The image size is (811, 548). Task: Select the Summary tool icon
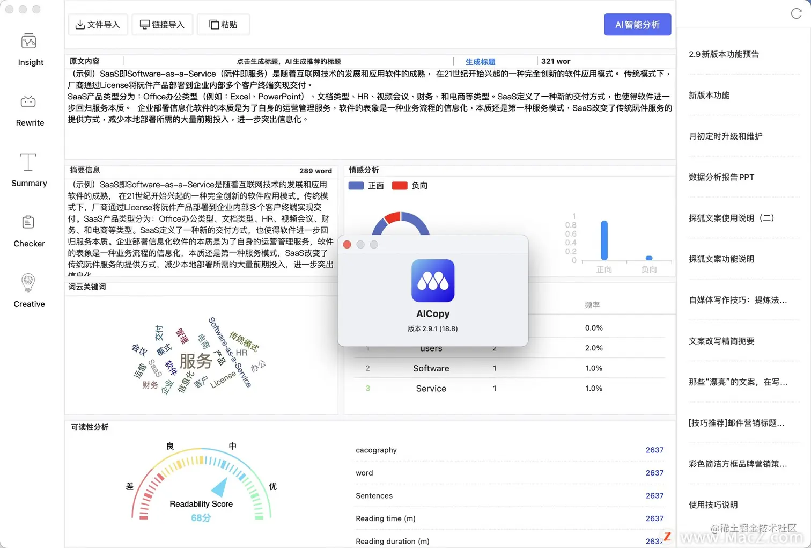tap(28, 162)
